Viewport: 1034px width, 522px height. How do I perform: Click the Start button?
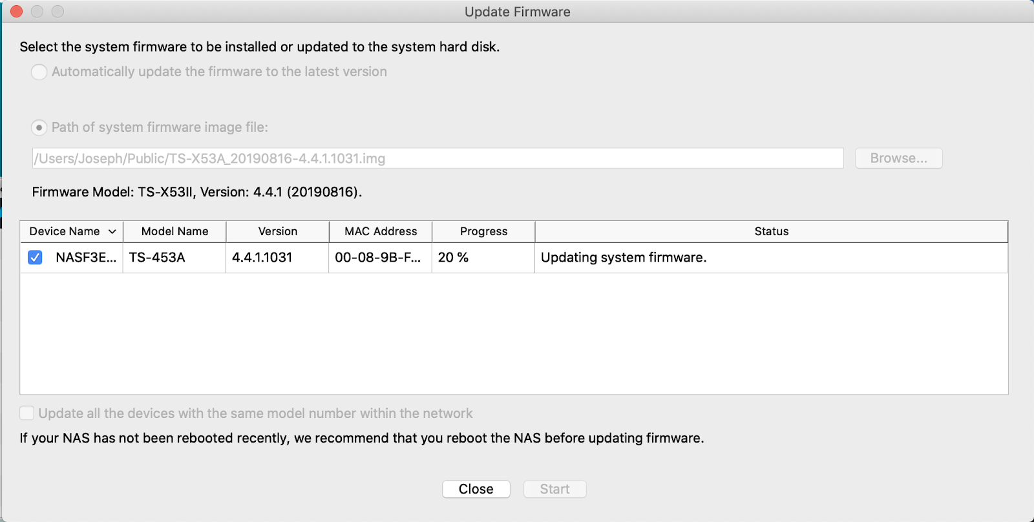tap(554, 489)
